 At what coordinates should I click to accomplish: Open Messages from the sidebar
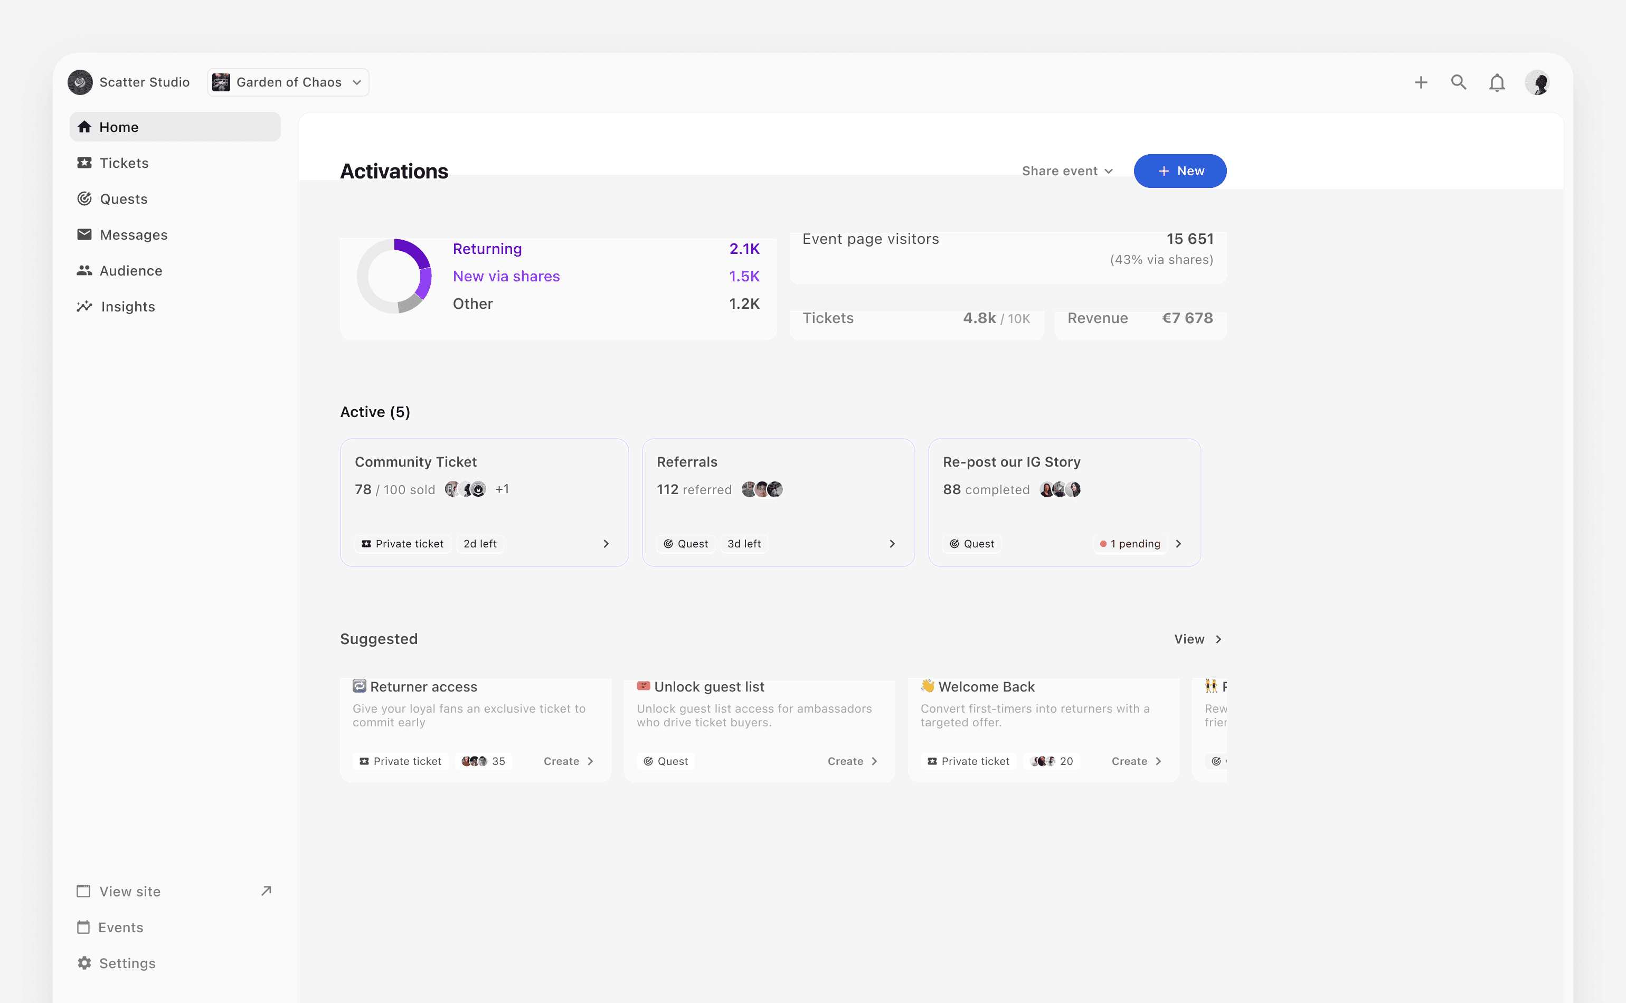pos(134,235)
